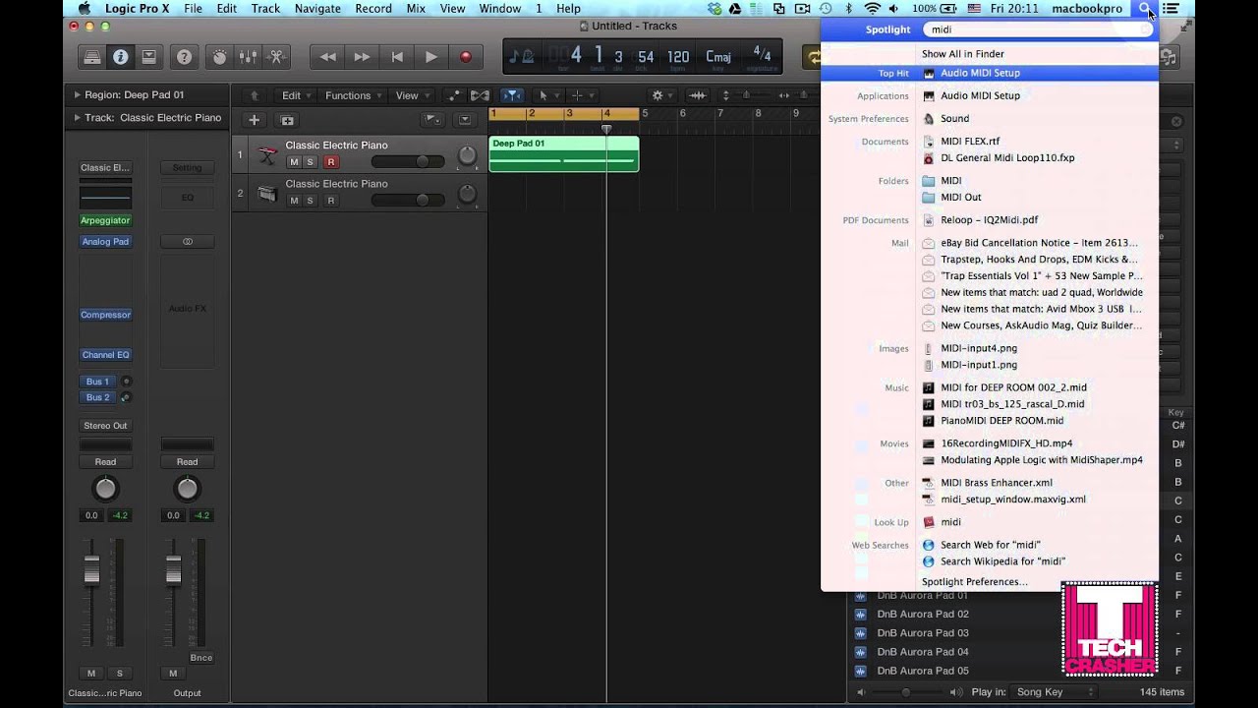Click the red Record button
The width and height of the screenshot is (1258, 708).
tap(465, 57)
